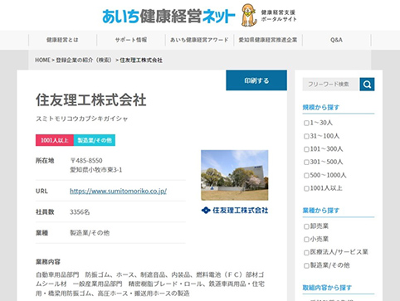Click the あいち健康経営ネット site logo
This screenshot has width=400, height=301.
tap(168, 17)
